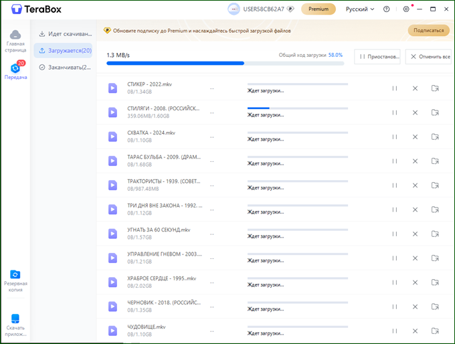Select Загружается(20) tab
The height and width of the screenshot is (344, 455).
point(63,50)
